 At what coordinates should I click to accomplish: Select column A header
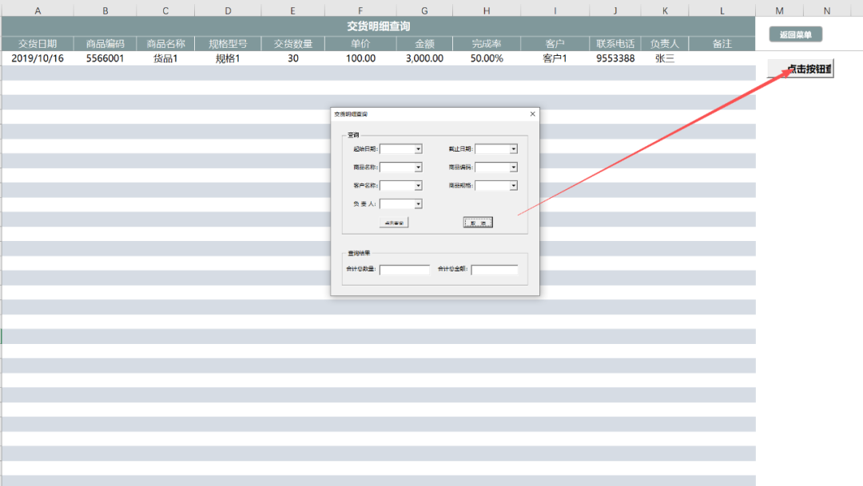tap(38, 10)
